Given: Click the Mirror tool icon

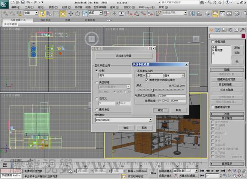Looking at the screenshot, I should pos(192,14).
